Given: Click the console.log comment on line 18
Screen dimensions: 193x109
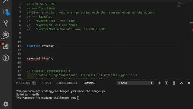Looking at the screenshot, I should pos(85,75).
